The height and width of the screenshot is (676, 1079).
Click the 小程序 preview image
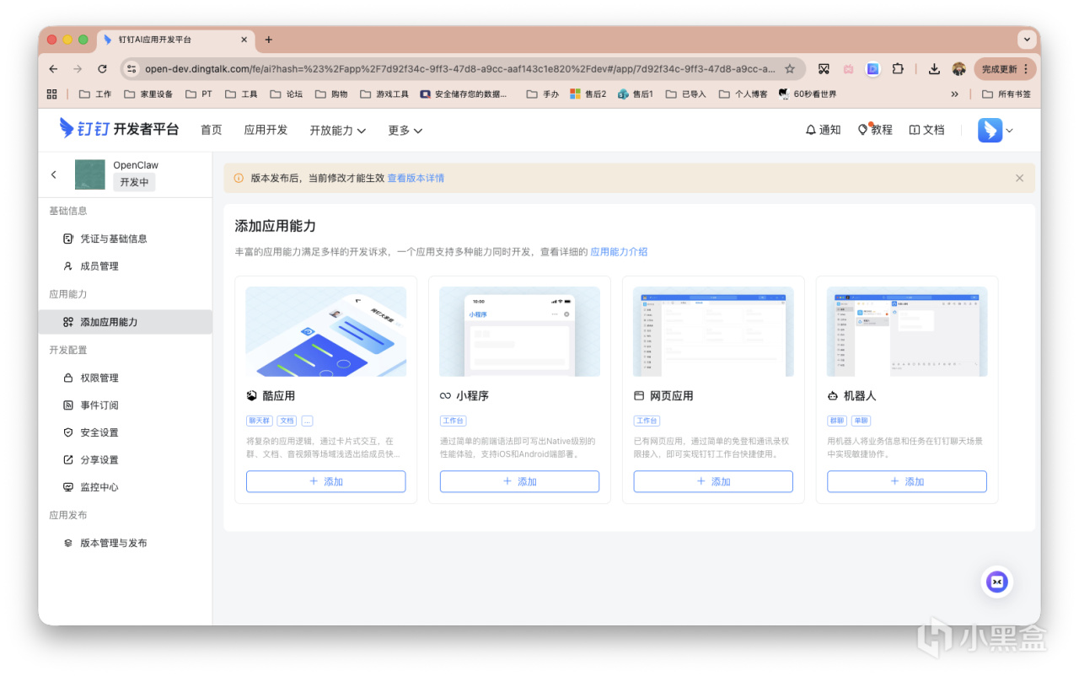[x=519, y=331]
